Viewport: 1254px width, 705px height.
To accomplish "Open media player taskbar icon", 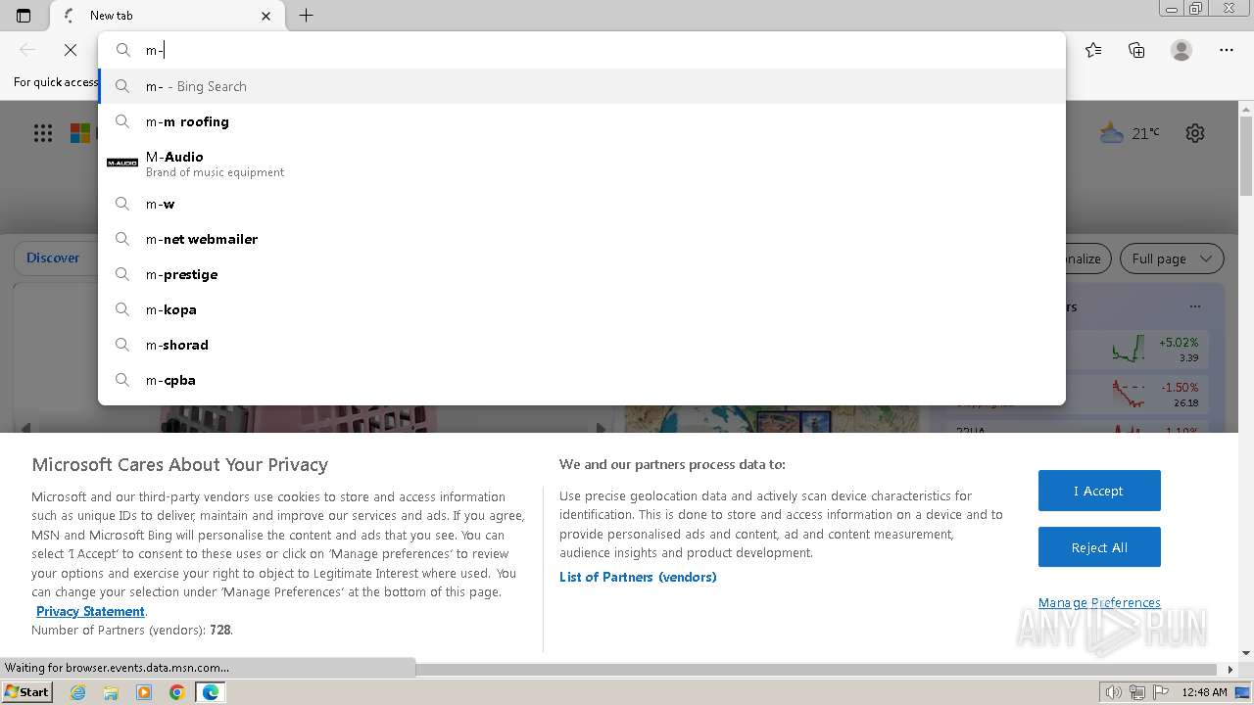I will (144, 692).
